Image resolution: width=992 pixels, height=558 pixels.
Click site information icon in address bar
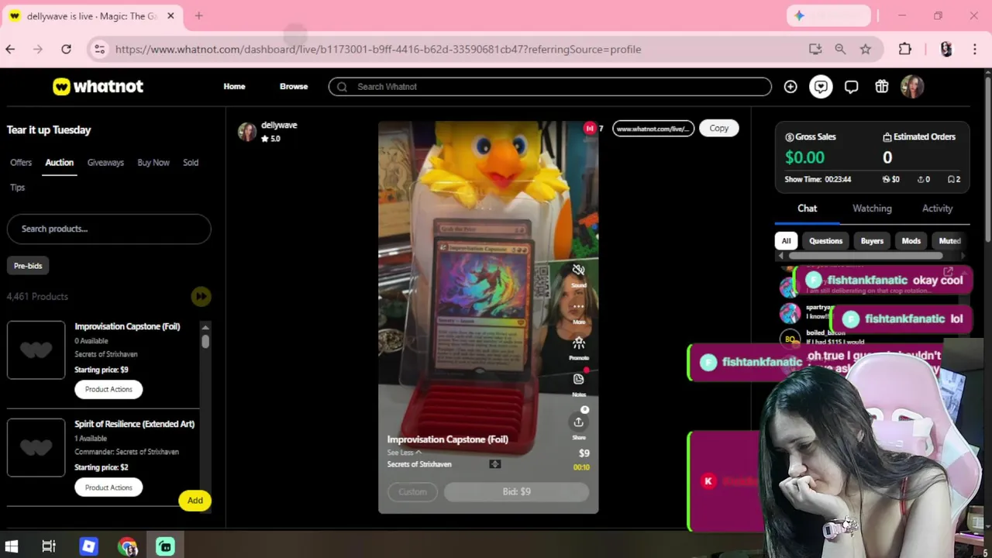pyautogui.click(x=99, y=49)
